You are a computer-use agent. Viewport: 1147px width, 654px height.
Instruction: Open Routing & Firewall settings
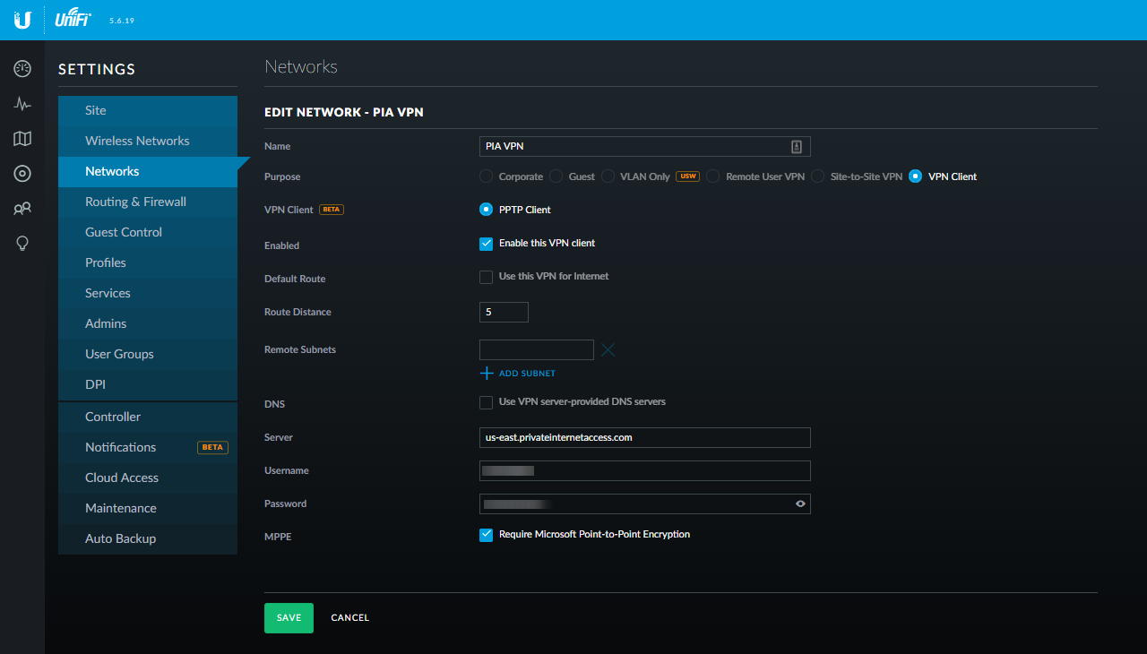click(x=148, y=202)
